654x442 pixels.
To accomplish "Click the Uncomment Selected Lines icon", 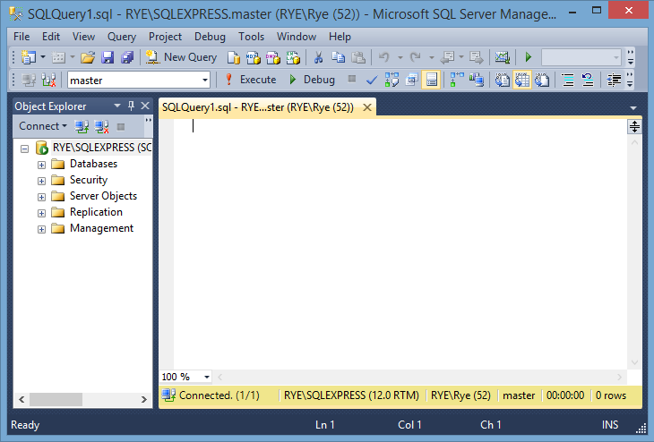I will [588, 80].
